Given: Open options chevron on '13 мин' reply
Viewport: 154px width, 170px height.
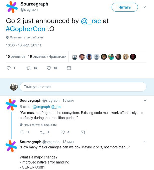Looking at the screenshot, I should pyautogui.click(x=145, y=142).
